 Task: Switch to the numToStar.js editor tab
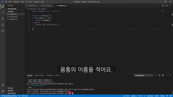[x=47, y=5]
